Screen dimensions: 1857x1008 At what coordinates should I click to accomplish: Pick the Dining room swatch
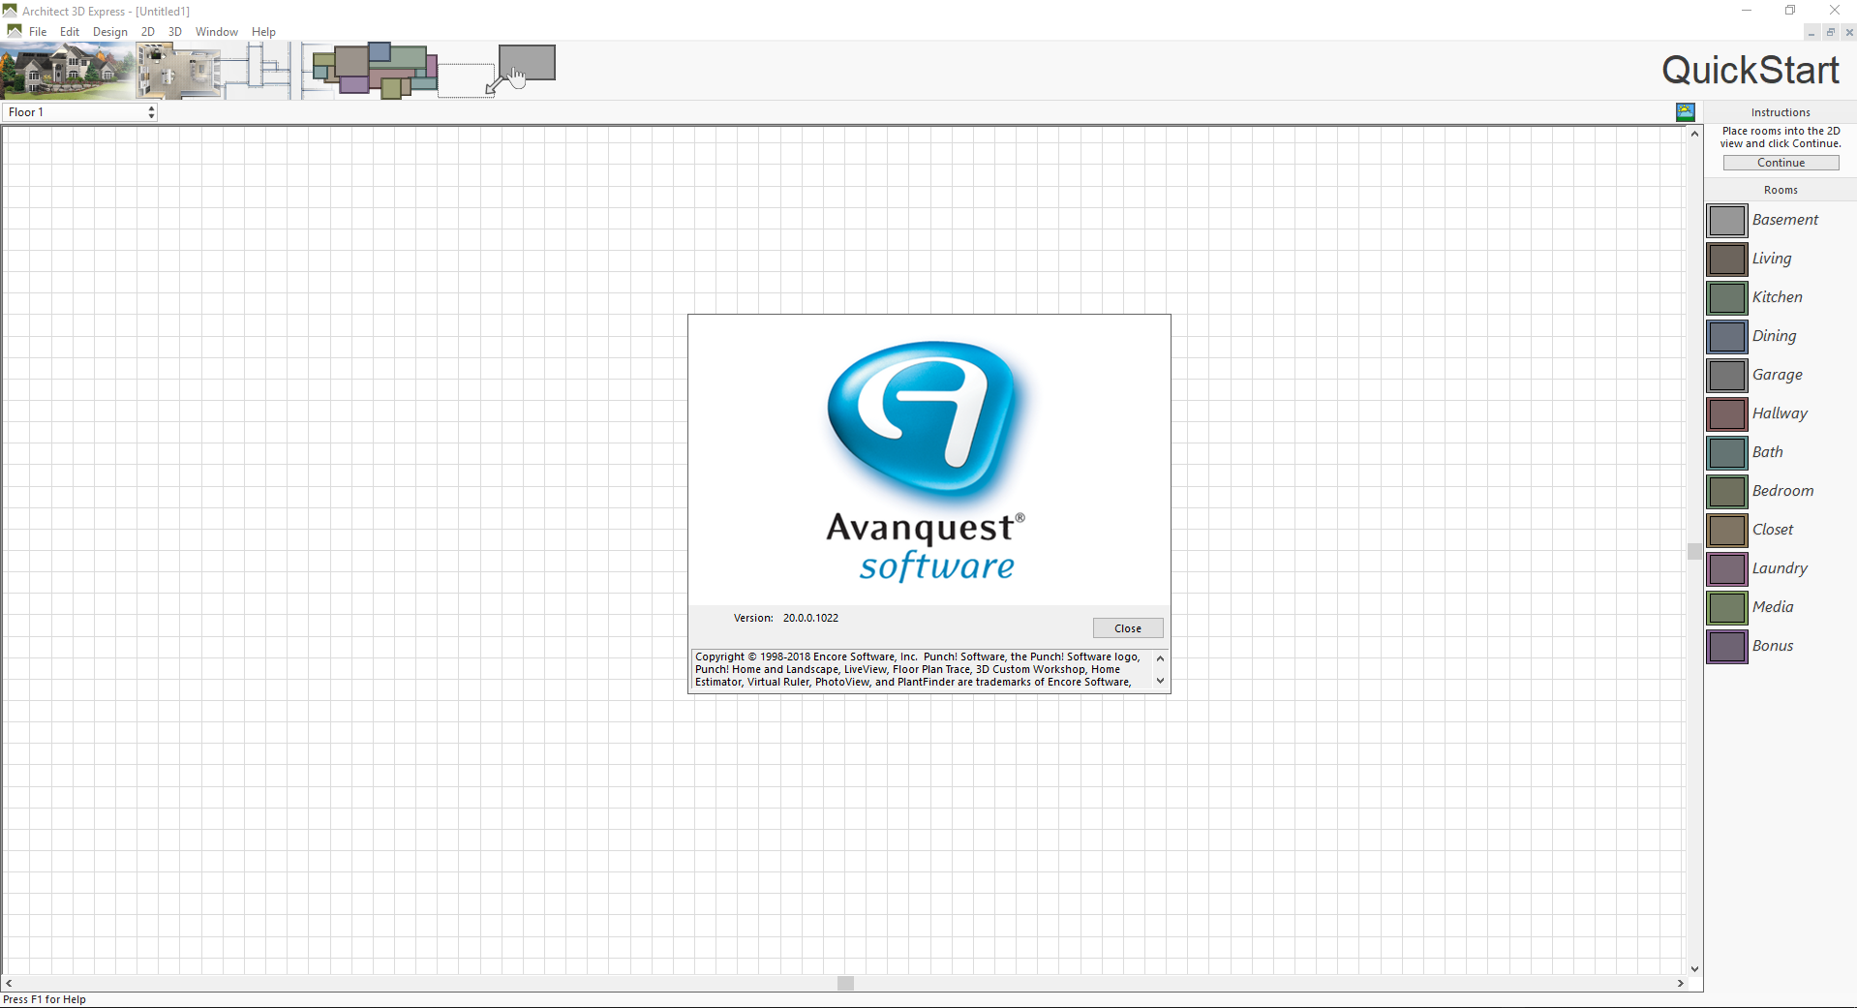1727,337
